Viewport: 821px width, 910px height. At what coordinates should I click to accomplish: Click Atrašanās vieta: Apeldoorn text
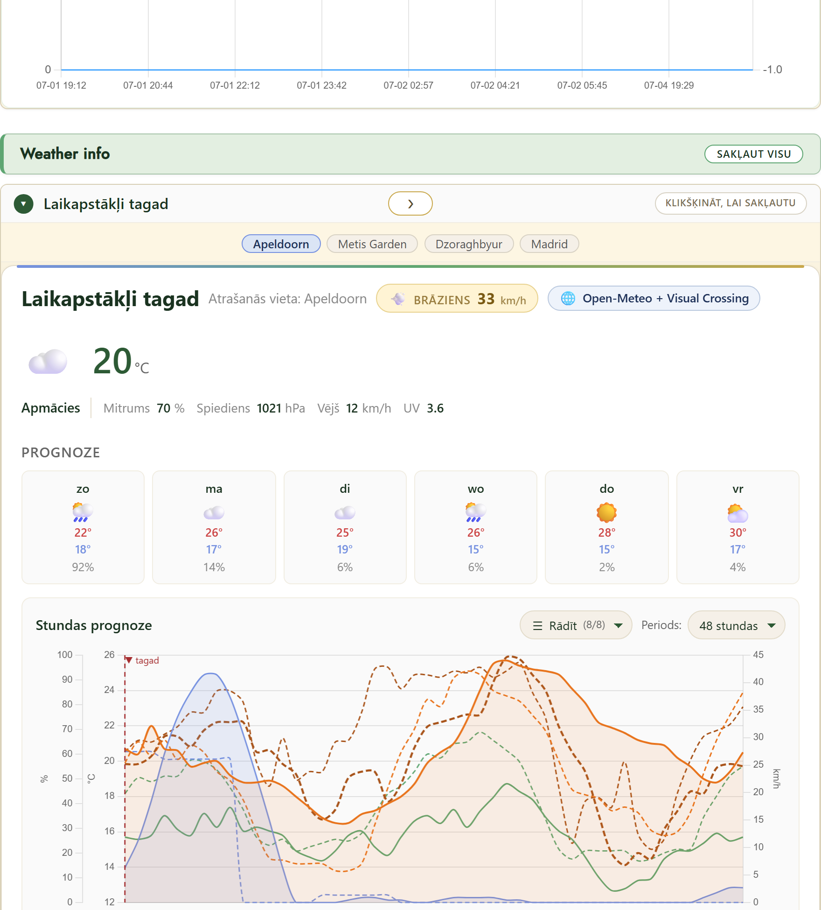coord(287,299)
